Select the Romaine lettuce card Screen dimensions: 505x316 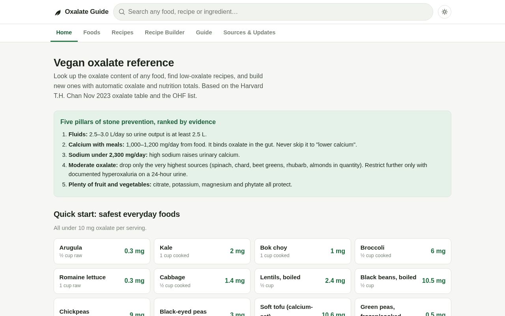click(x=102, y=281)
